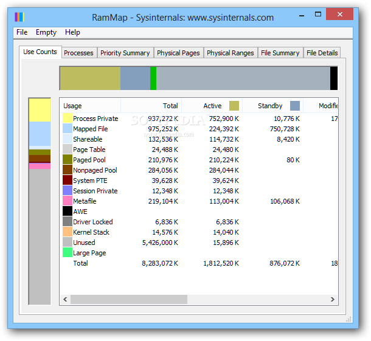This screenshot has width=371, height=341.
Task: Click the 1,812,520 K Active total value
Action: click(221, 263)
